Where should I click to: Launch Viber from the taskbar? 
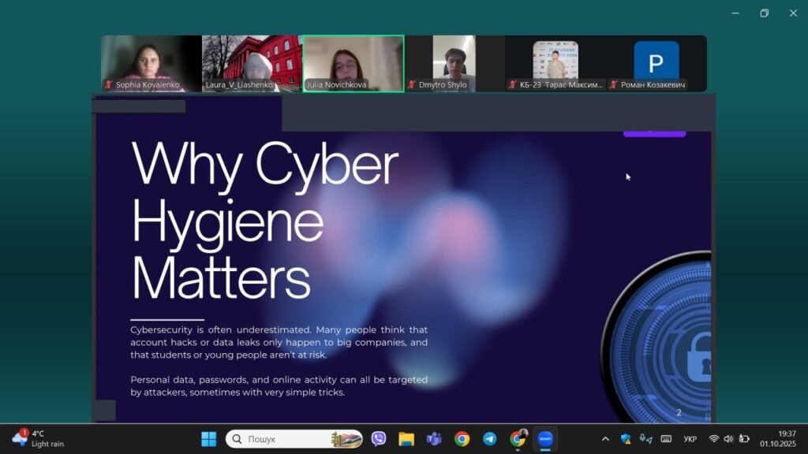tap(379, 439)
